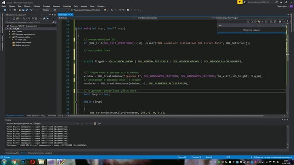Open File Explorer from the taskbar
Image resolution: width=294 pixels, height=165 pixels.
click(x=41, y=162)
